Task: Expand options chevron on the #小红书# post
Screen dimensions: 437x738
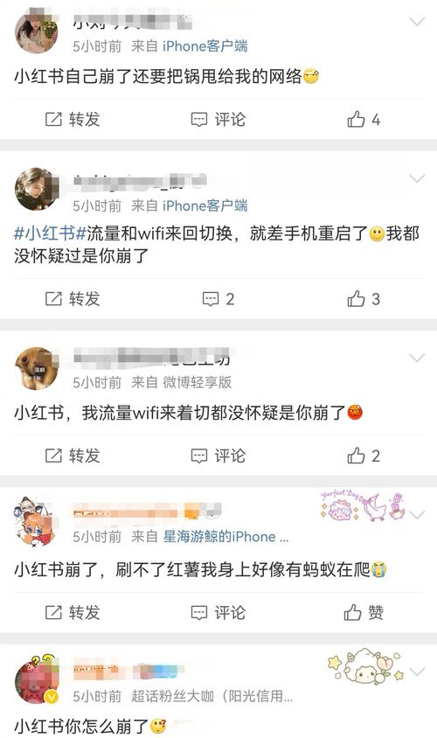Action: click(417, 178)
